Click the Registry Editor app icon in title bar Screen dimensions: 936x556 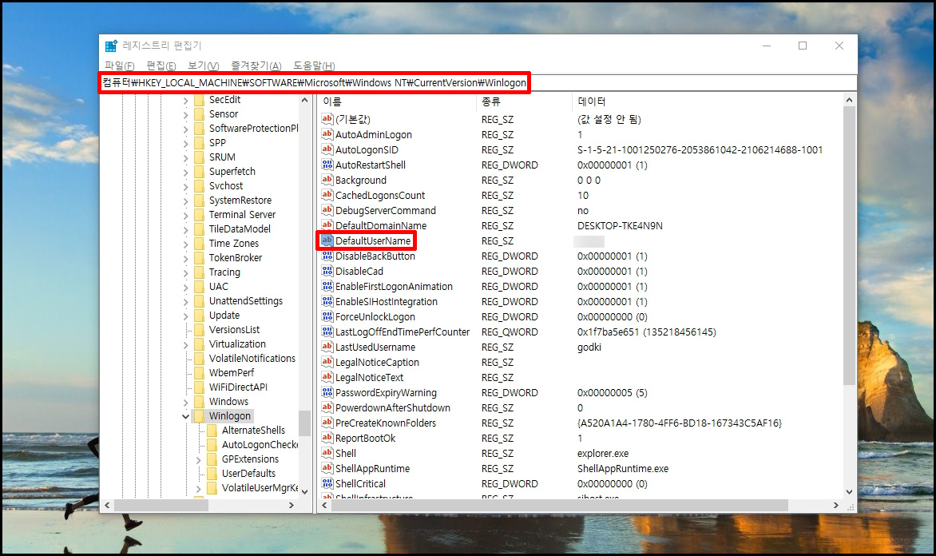tap(111, 46)
